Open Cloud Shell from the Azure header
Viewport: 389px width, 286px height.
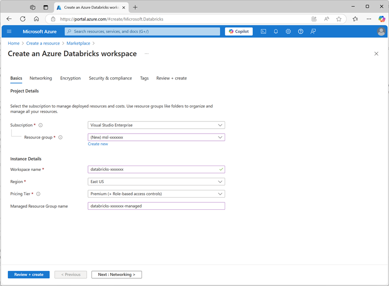click(x=264, y=32)
